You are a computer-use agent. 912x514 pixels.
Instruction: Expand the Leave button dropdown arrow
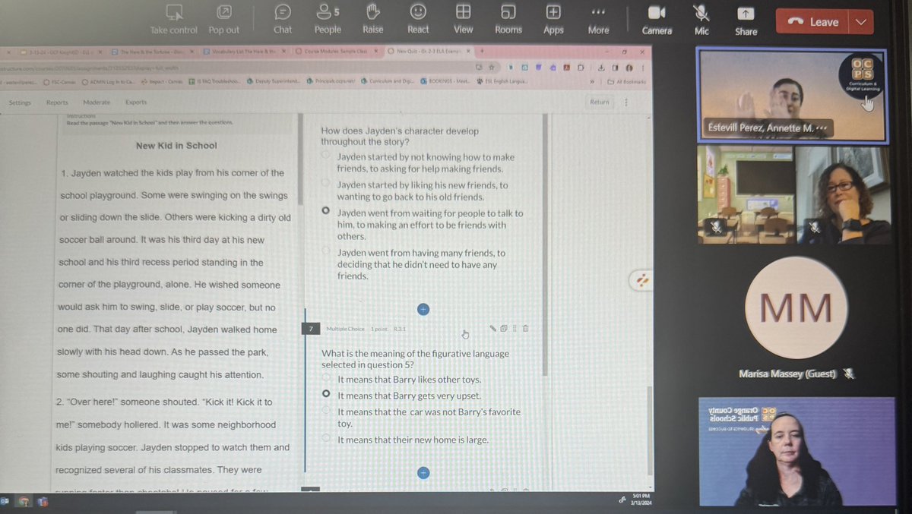coord(860,22)
